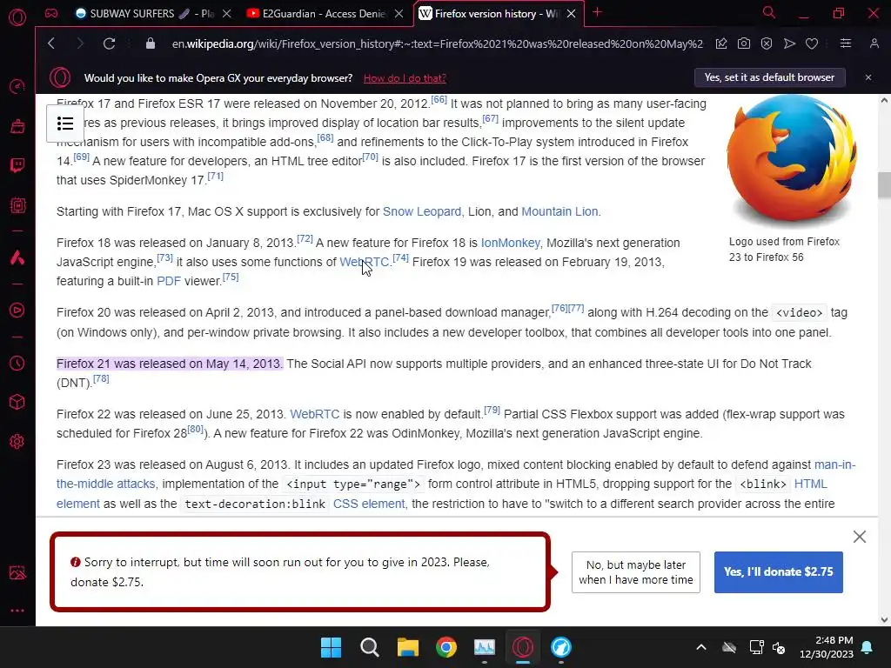Open a new tab with plus button

597,12
